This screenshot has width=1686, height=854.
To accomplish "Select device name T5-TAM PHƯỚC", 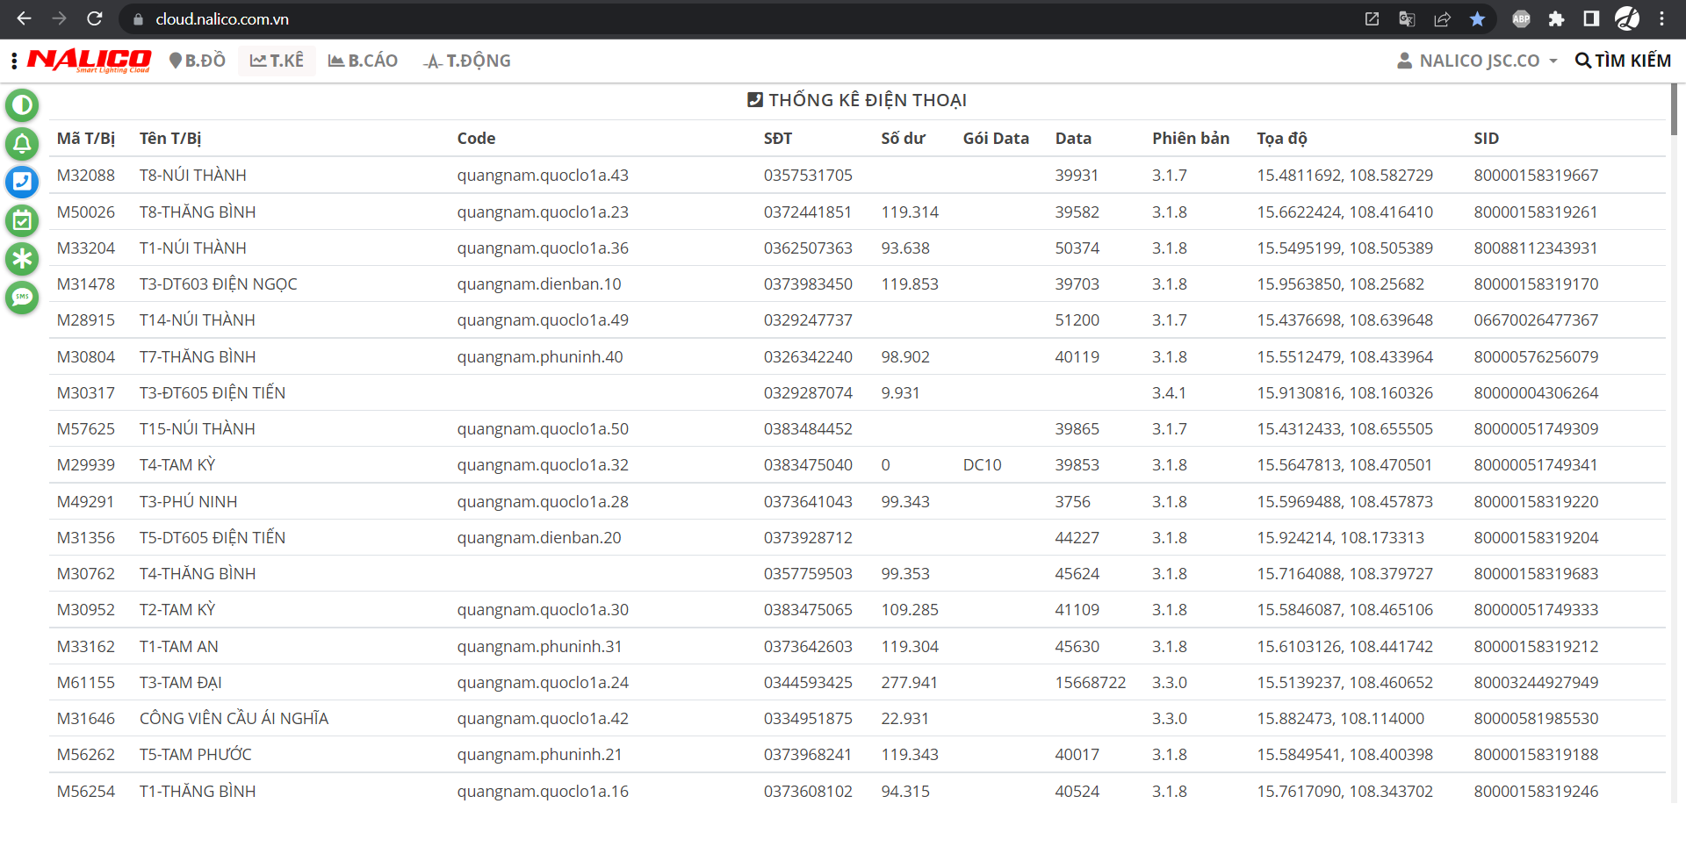I will (196, 755).
